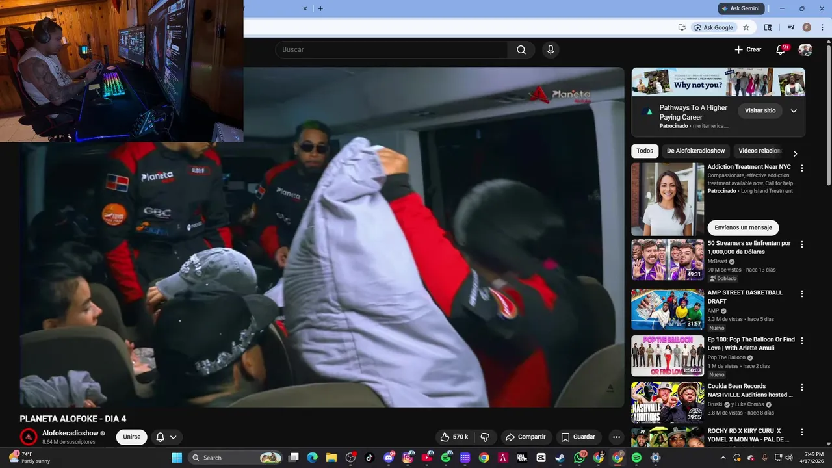Screen dimensions: 832x468
Task: Open Chrome three-dot menu
Action: coord(822,27)
